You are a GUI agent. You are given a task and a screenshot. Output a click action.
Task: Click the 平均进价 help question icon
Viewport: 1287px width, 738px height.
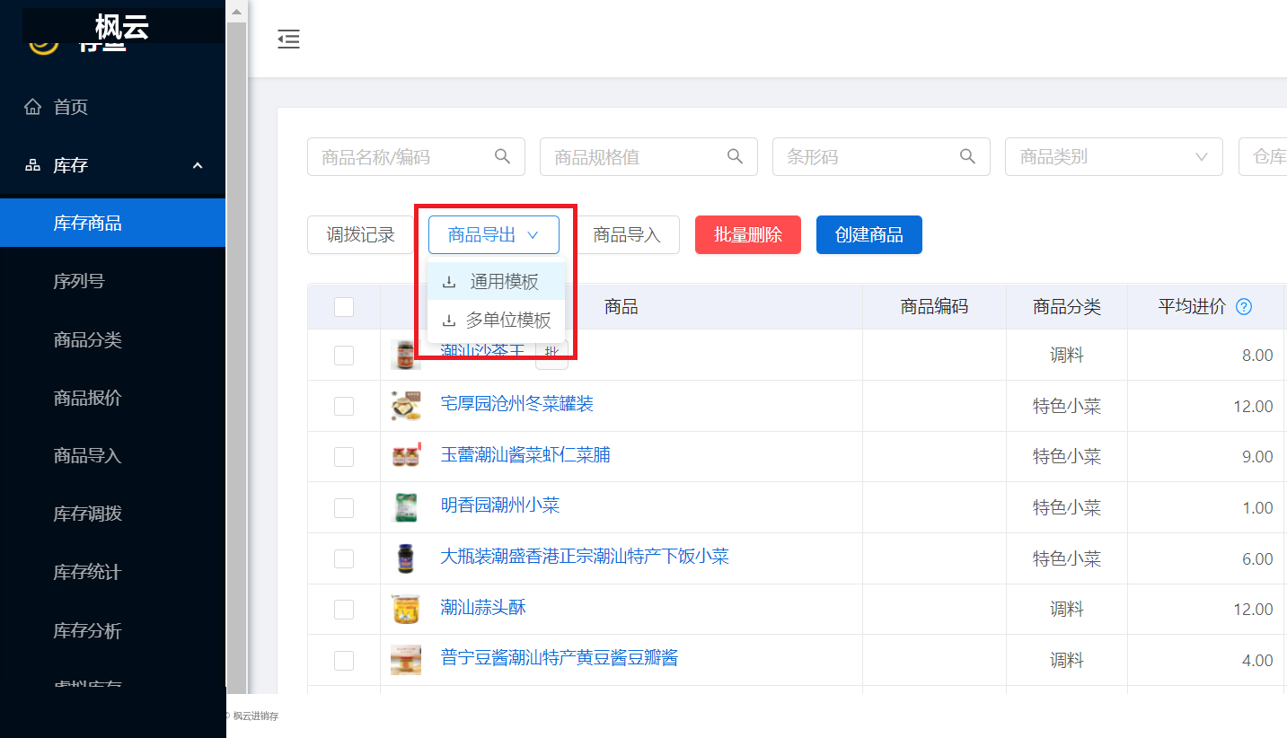[1244, 307]
